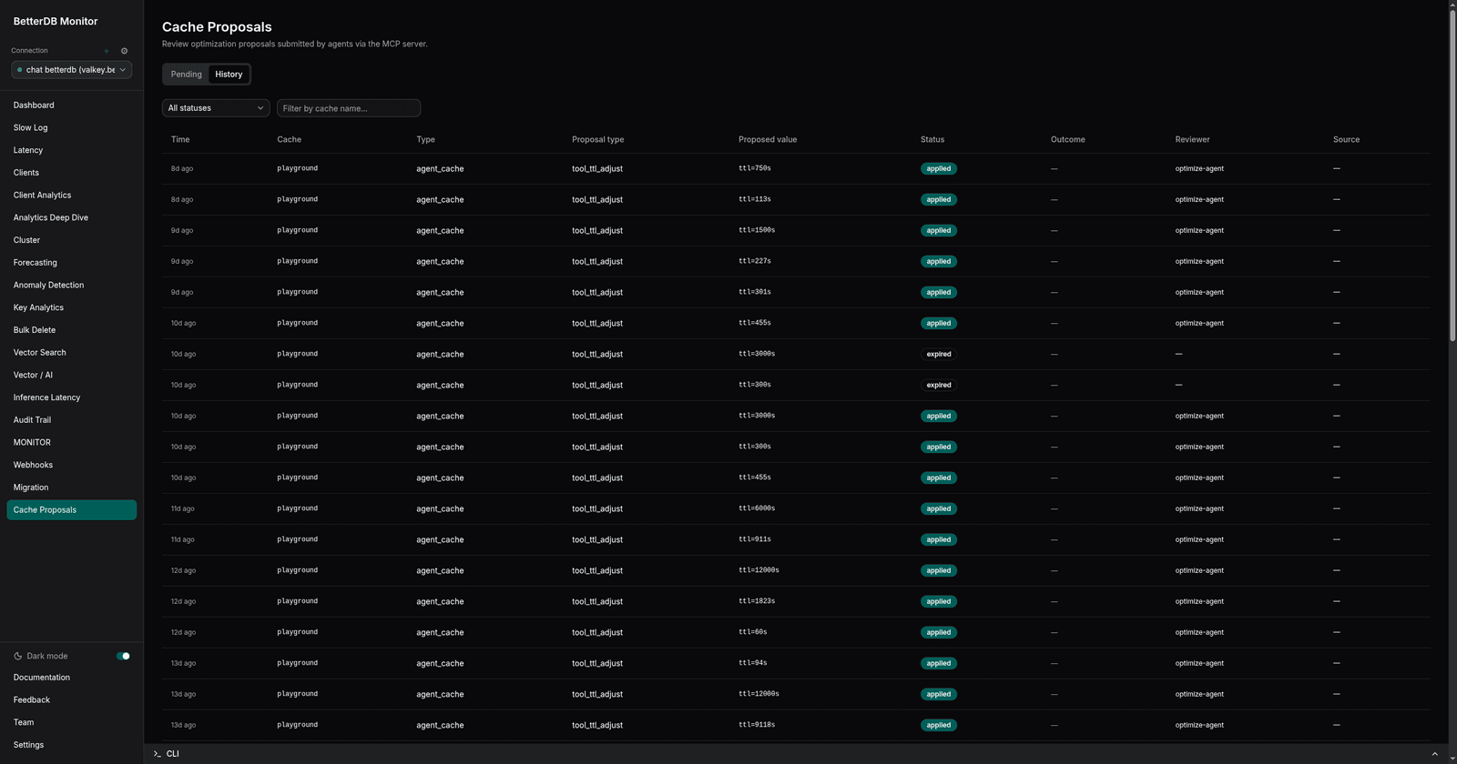The width and height of the screenshot is (1457, 764).
Task: Open Client Analytics
Action: pos(71,196)
